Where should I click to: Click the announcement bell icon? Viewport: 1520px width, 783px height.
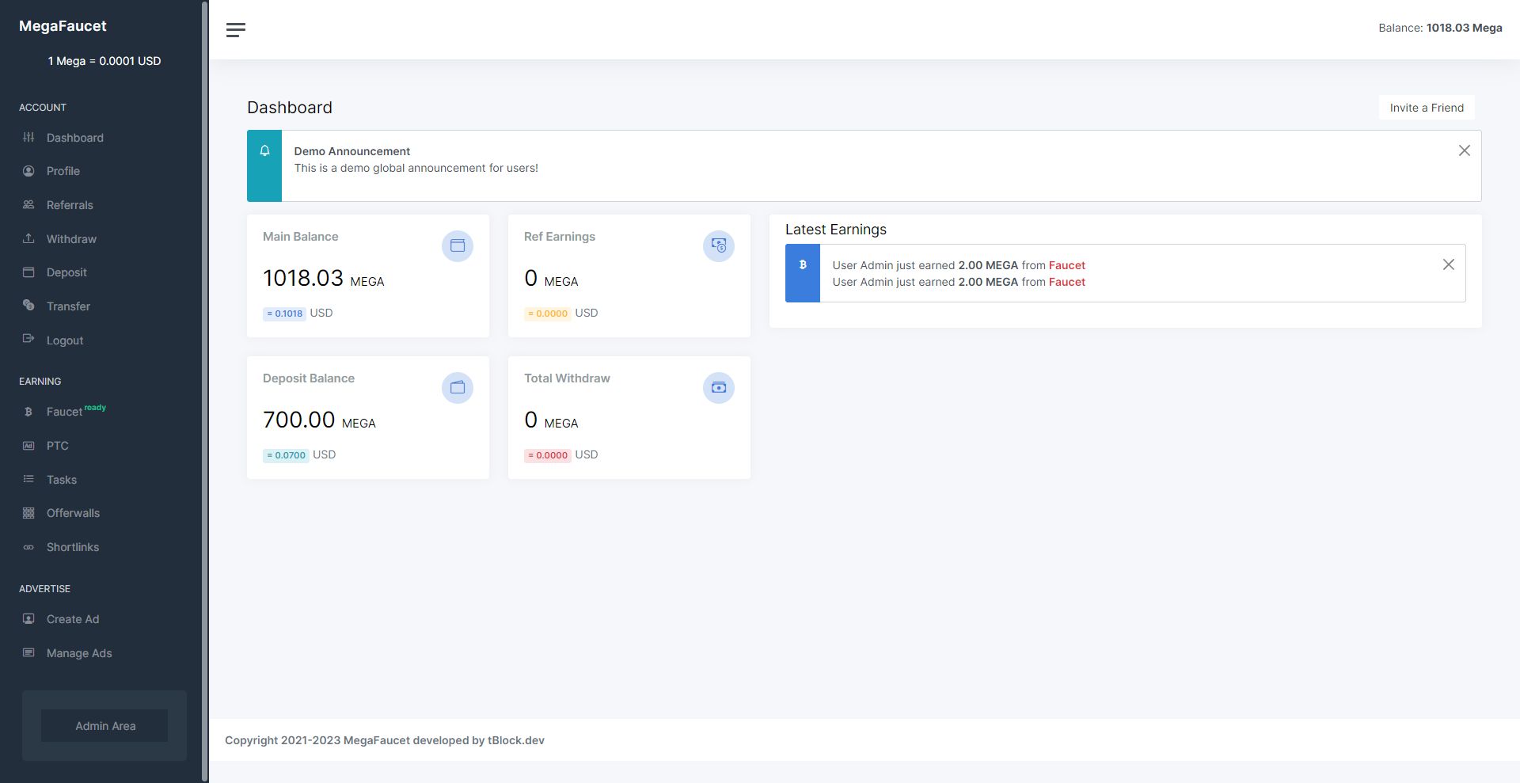(x=264, y=150)
